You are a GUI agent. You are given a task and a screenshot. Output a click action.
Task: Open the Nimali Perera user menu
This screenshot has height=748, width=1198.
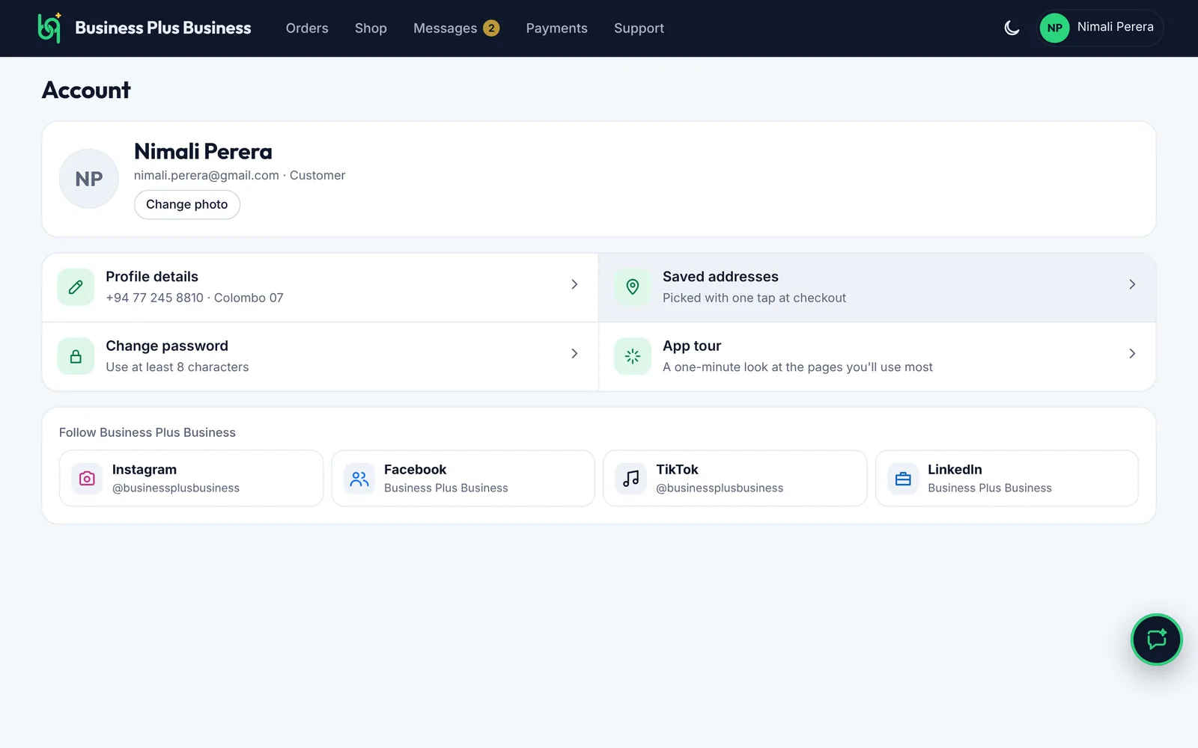pos(1100,28)
